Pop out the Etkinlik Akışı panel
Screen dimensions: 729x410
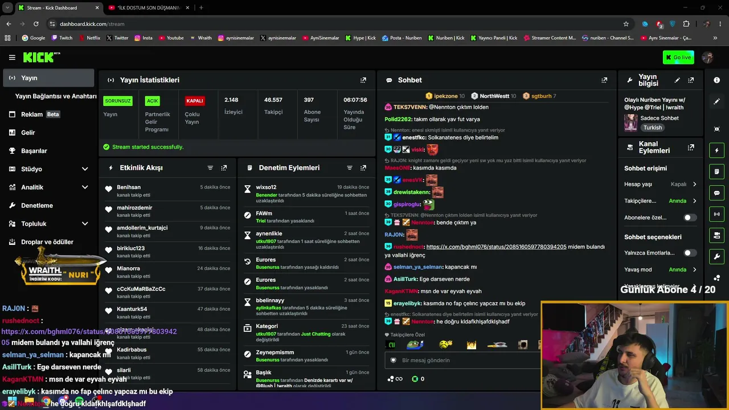[x=224, y=168]
